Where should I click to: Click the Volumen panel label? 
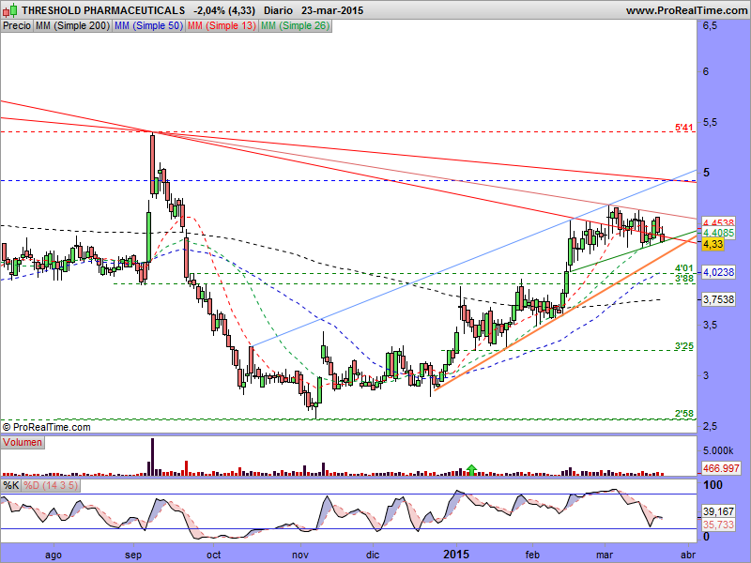coord(23,442)
